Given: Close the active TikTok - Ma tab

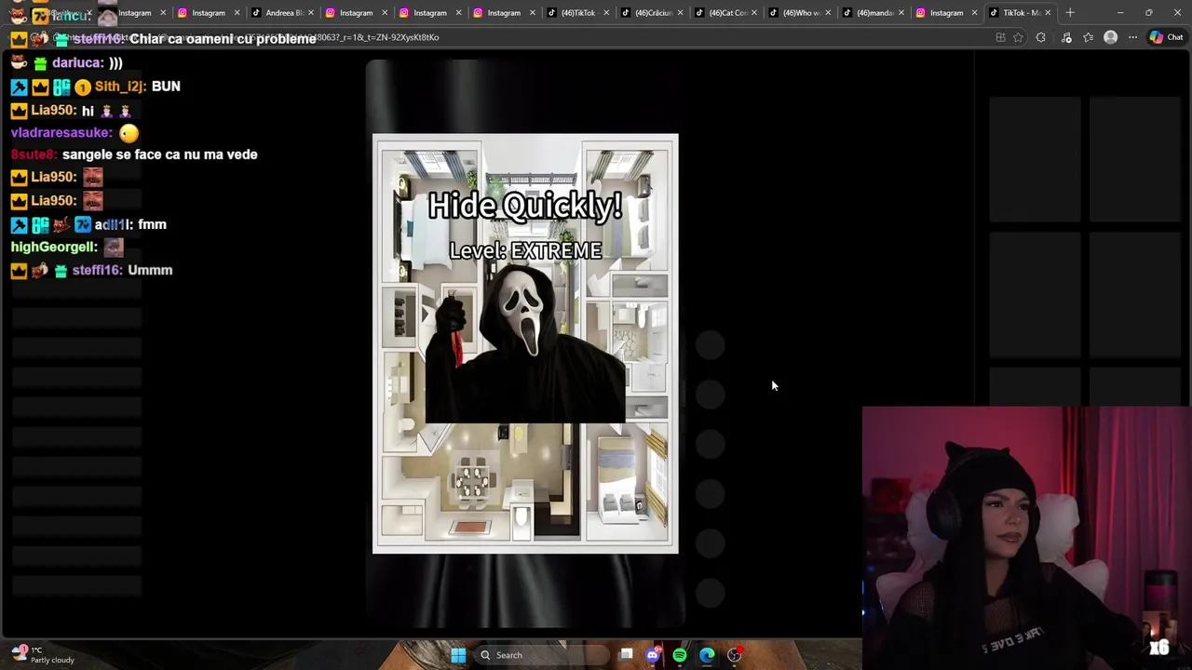Looking at the screenshot, I should 1048,13.
